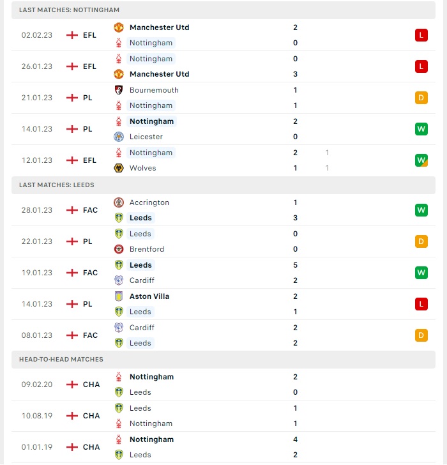
Task: Click green W badge for Leicester match
Action: 421,129
